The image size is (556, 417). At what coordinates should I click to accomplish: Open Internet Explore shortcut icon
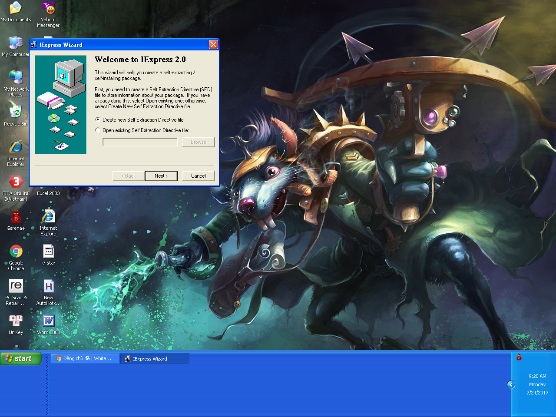point(48,223)
